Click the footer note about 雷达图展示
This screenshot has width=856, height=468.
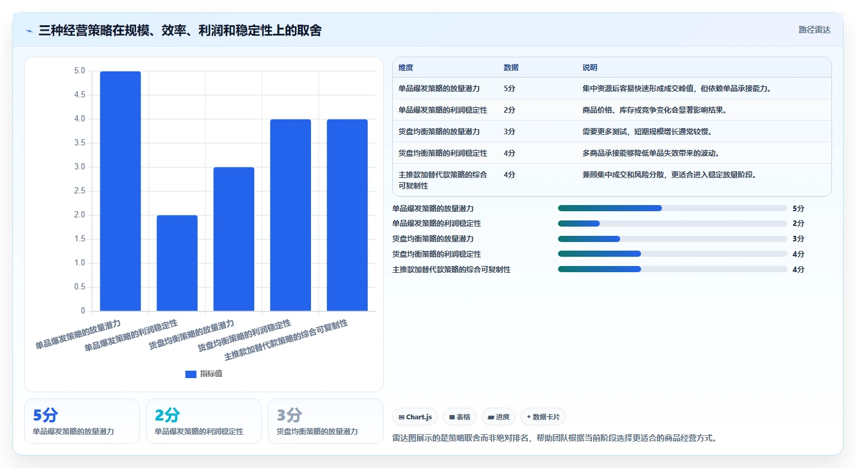click(x=554, y=438)
